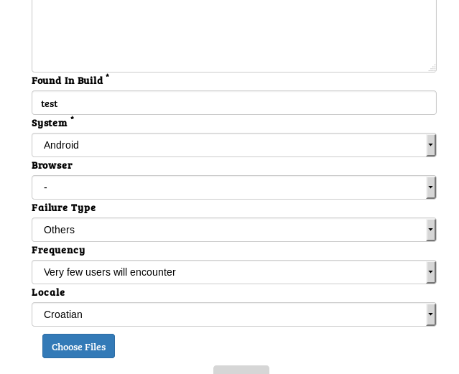Click the arrow of the Croatian locale dropdown

(430, 314)
